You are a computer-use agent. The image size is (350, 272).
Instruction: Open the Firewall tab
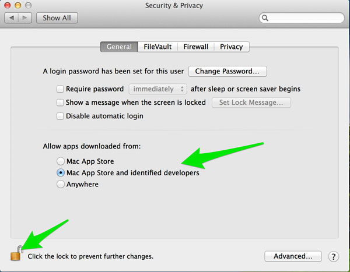point(195,47)
